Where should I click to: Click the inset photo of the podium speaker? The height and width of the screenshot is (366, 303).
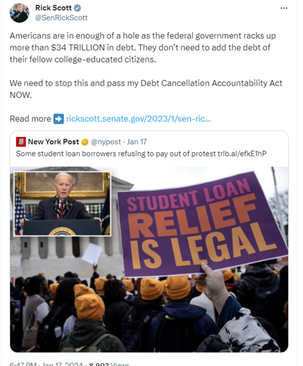click(62, 204)
